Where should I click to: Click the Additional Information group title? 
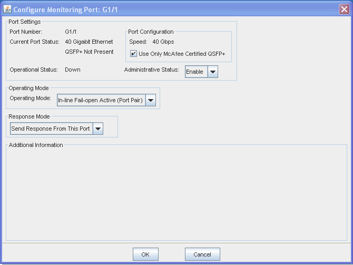36,145
